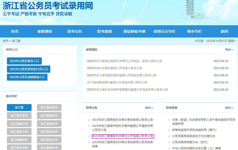Open 乡镇（街道）机关录用专职人武干部体能测评项目成绩标准

coord(204,122)
